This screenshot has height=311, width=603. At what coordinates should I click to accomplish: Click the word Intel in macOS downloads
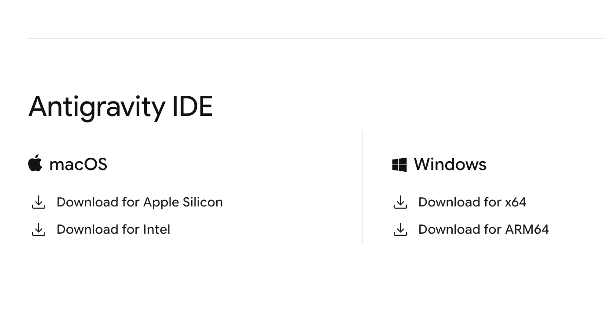[157, 229]
